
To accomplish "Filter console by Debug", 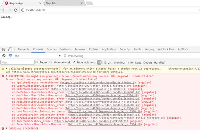I will 147,63.
